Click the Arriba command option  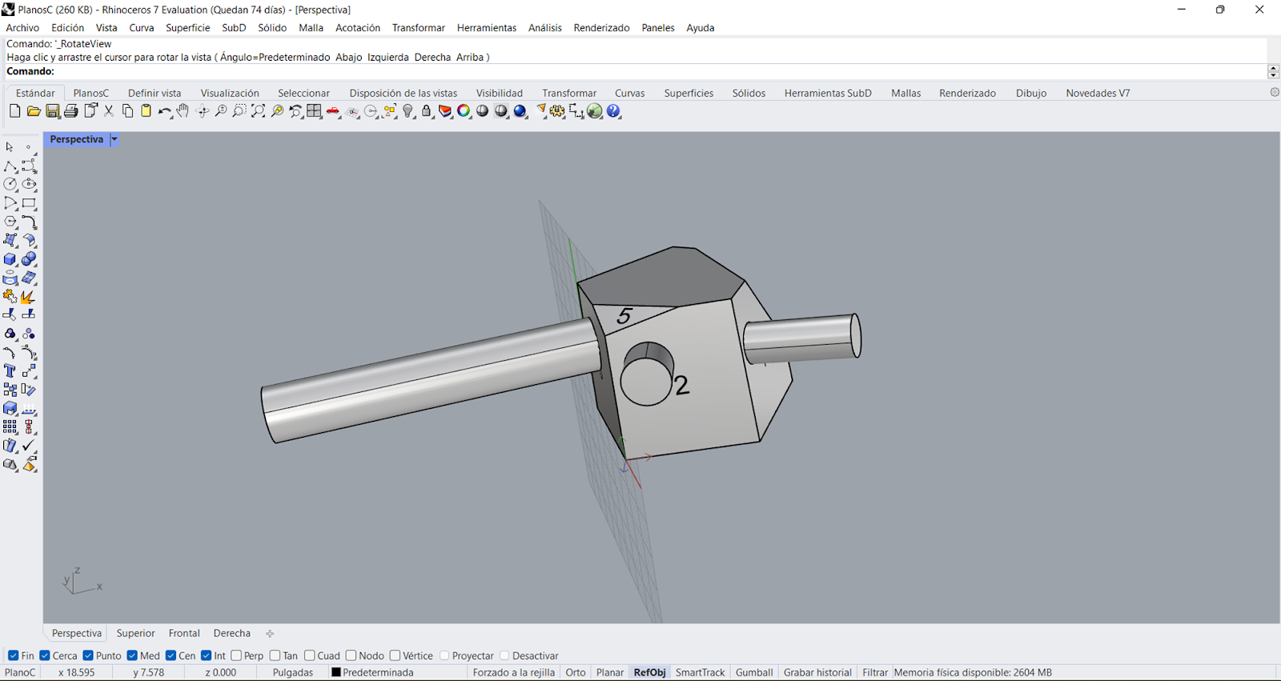pyautogui.click(x=470, y=57)
